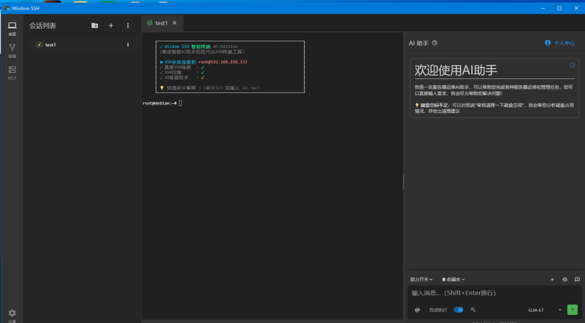Open the wrench tool options near 自动执行

coord(473,309)
